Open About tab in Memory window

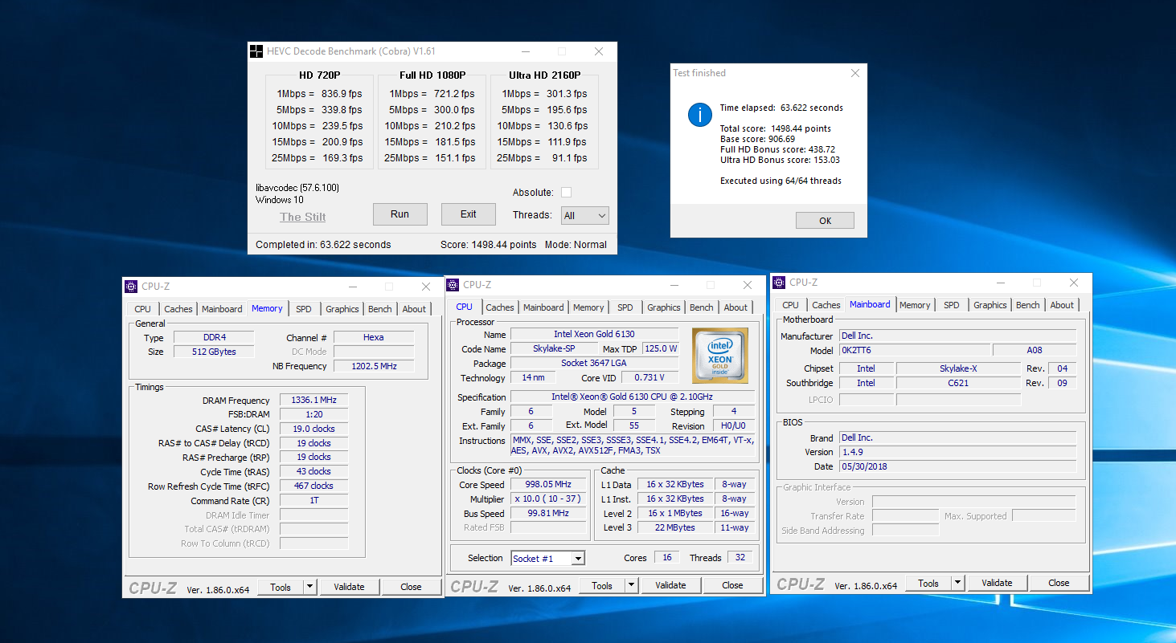[x=414, y=309]
